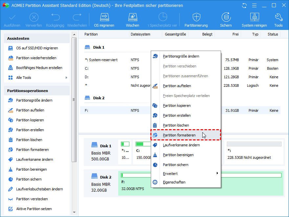Click System reinigen in the toolbar
Screen dimensions: 289x217
254,20
